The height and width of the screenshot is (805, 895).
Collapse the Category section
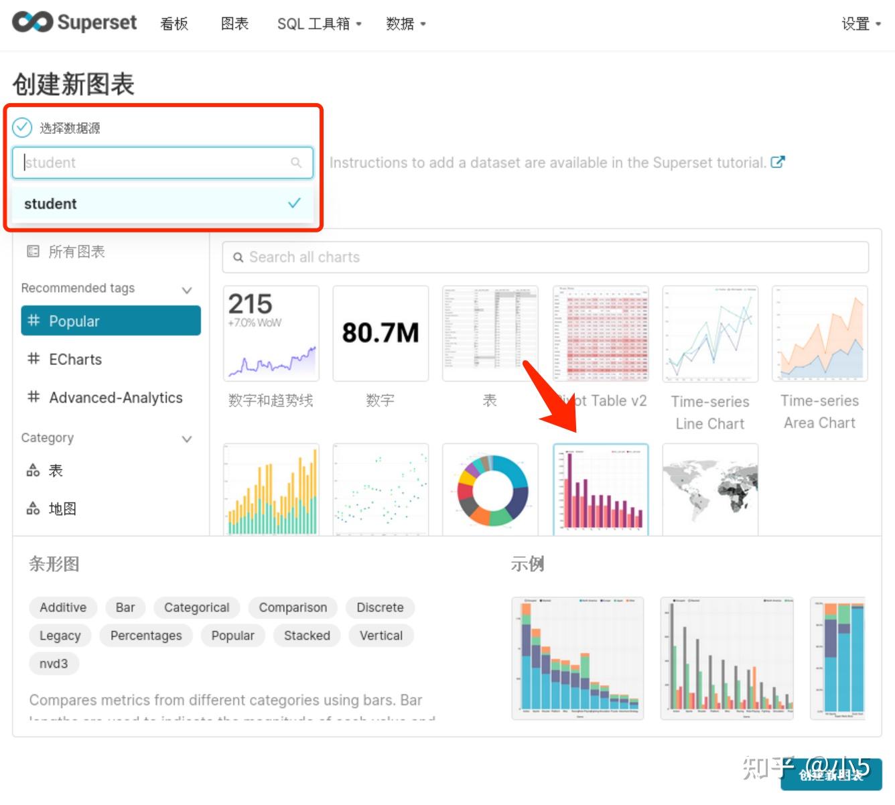click(187, 439)
